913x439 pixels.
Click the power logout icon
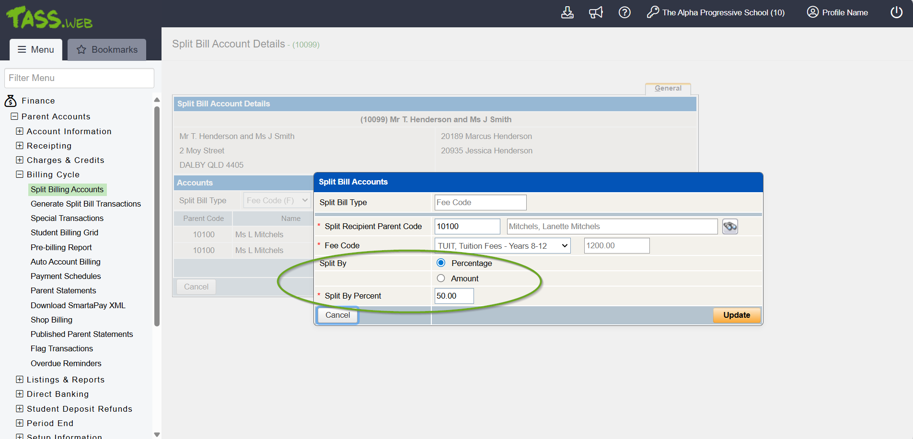coord(896,12)
